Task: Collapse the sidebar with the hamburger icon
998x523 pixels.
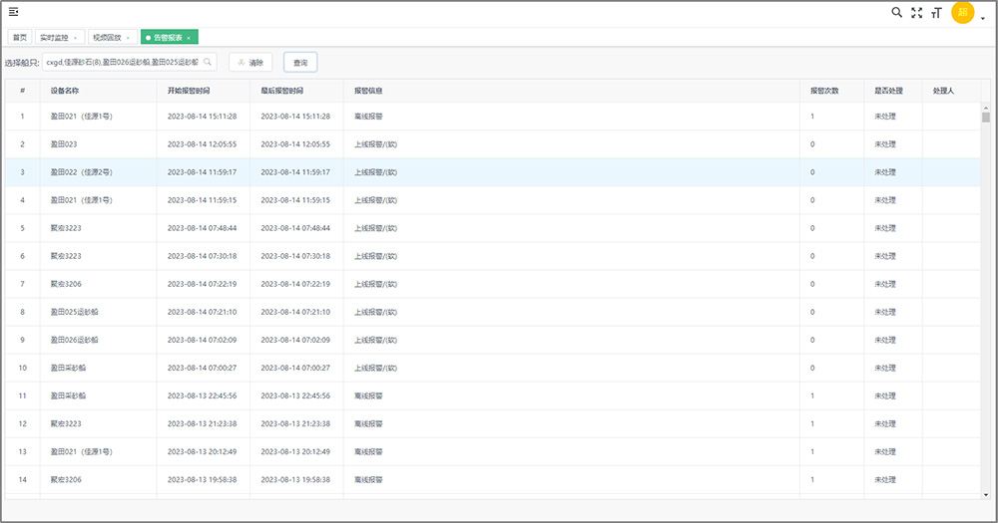Action: pos(13,12)
